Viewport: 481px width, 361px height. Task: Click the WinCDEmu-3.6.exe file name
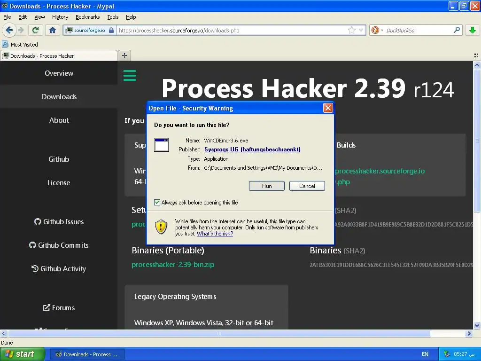[226, 140]
